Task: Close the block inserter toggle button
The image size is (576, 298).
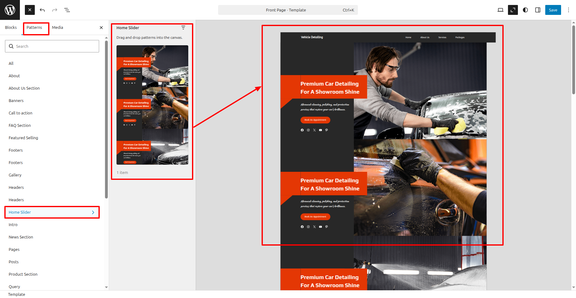Action: (30, 10)
